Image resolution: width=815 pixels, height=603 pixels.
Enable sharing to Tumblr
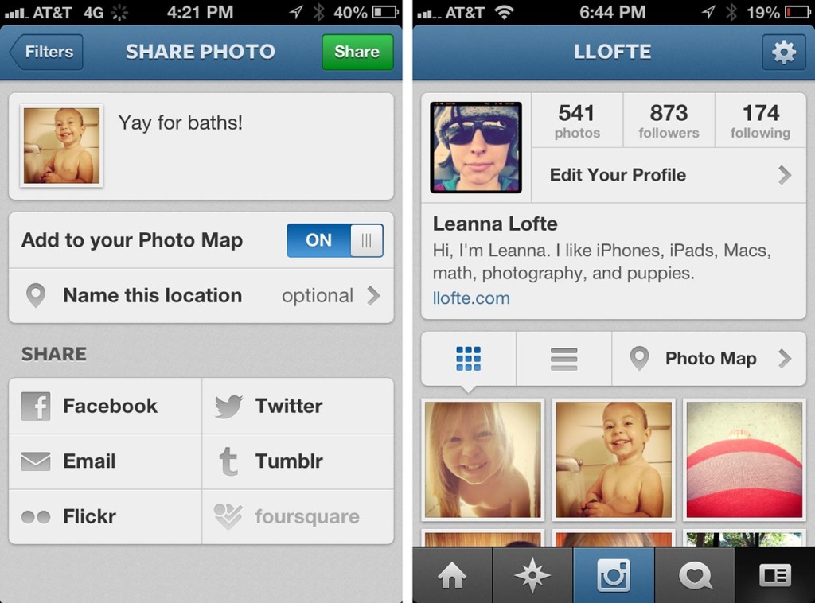pos(298,461)
